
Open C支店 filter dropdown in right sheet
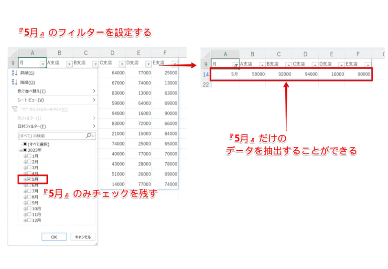pyautogui.click(x=315, y=65)
